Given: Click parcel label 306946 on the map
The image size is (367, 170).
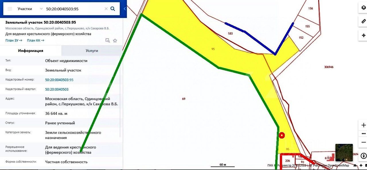Looking at the screenshot, I should (329, 67).
